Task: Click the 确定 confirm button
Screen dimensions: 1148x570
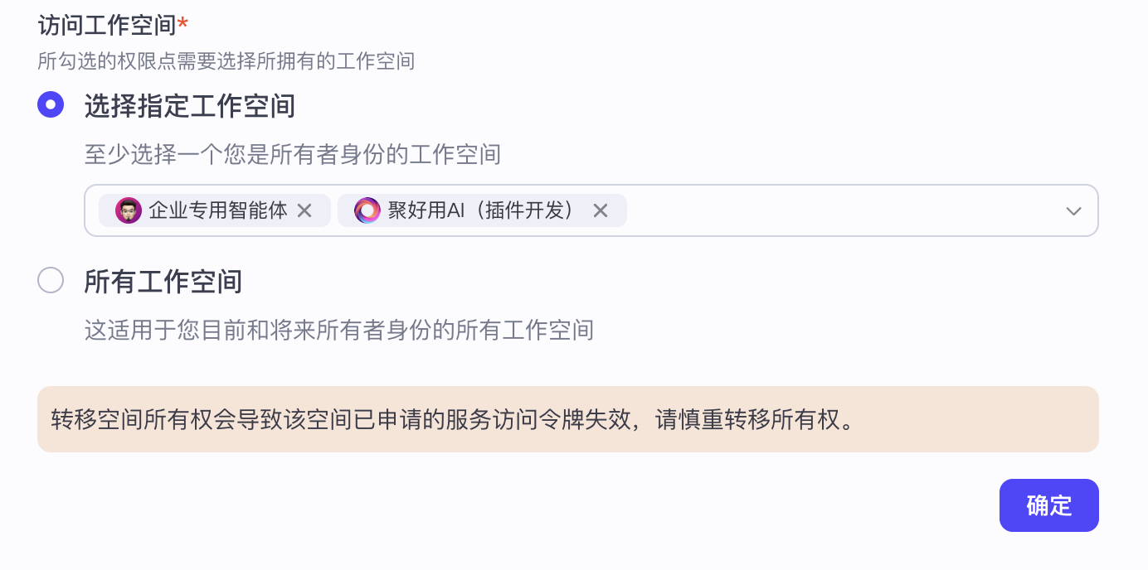Action: tap(1048, 505)
